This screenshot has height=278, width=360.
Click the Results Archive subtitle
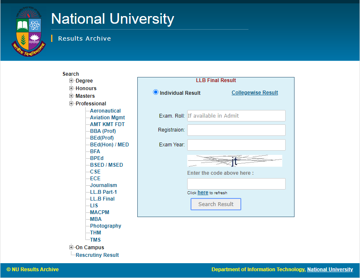coord(85,39)
